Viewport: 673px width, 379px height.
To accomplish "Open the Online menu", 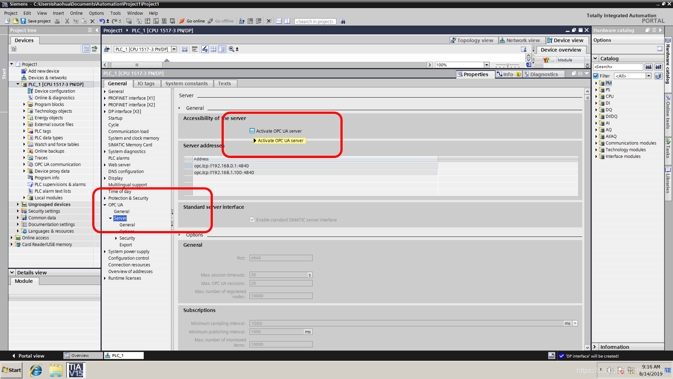I will pyautogui.click(x=76, y=13).
